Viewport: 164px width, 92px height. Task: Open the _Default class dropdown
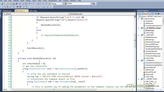(68, 14)
